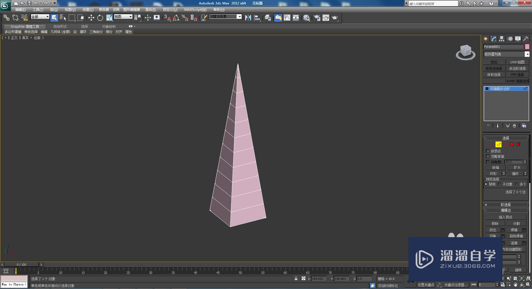Click the Align tool icon
532x289 pixels.
pos(257,18)
